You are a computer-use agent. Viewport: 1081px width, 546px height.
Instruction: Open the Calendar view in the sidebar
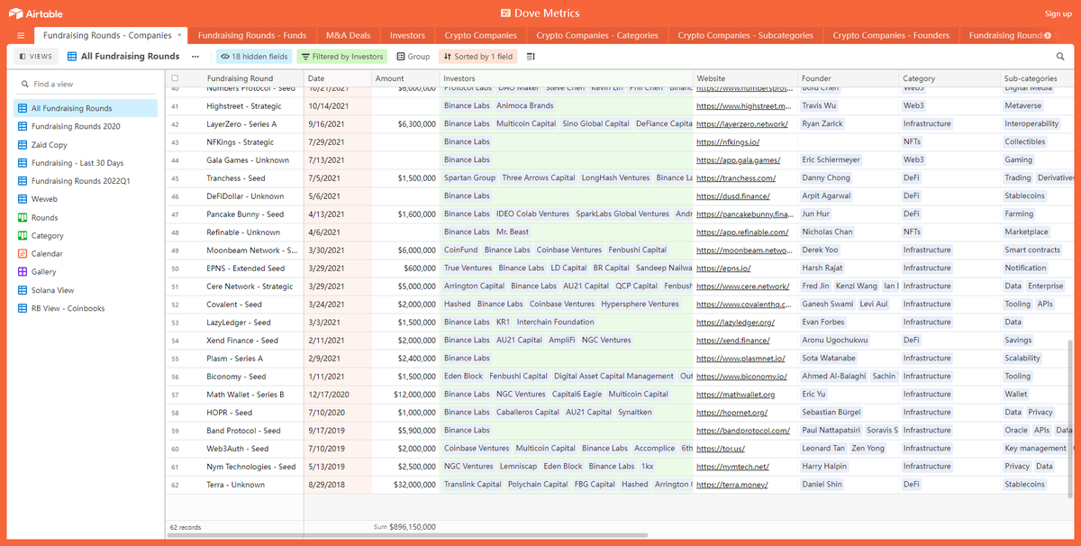point(47,253)
